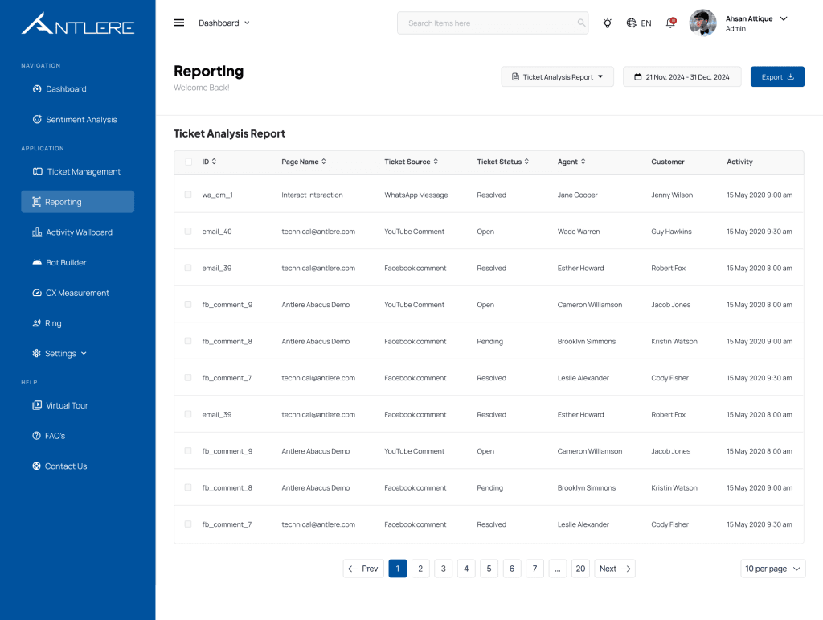
Task: Sort by ID column arrows
Action: (x=214, y=161)
